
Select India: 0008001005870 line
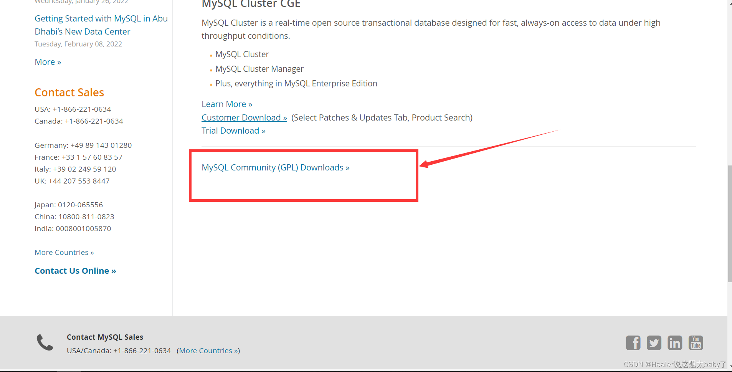click(x=73, y=228)
